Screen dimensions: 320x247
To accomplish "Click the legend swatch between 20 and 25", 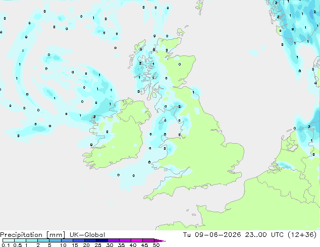I will pos(90,240).
